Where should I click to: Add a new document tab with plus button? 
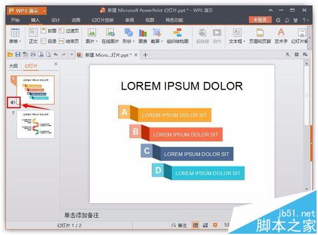145,55
